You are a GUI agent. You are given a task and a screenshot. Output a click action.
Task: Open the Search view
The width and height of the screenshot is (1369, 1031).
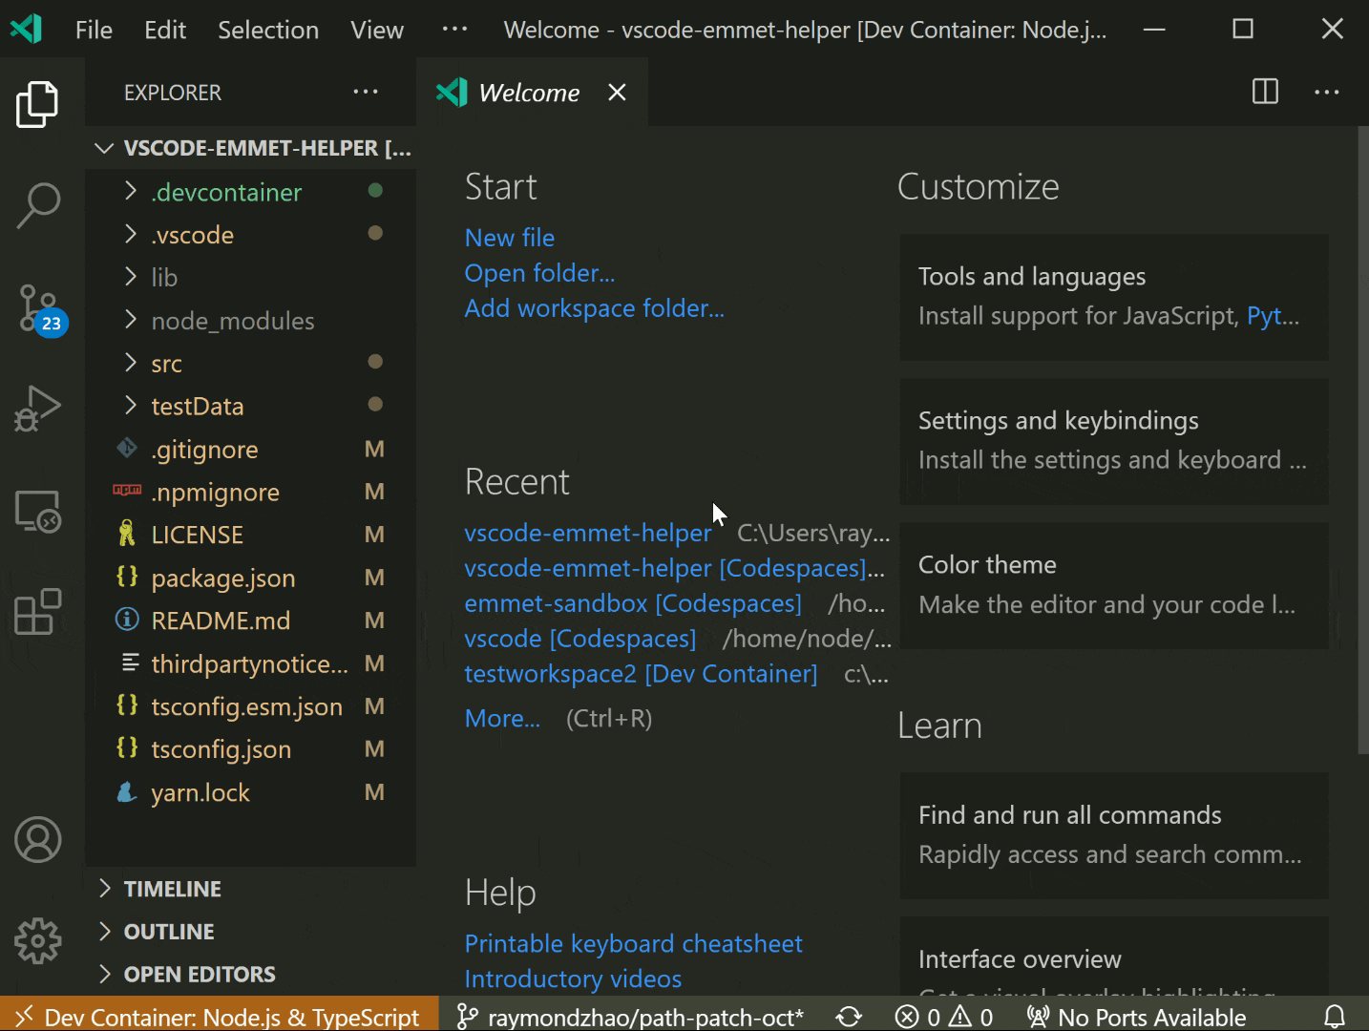click(37, 205)
